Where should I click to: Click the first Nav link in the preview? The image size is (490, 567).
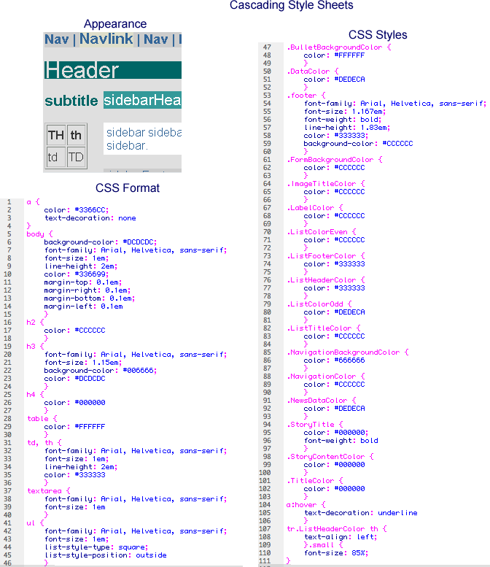[56, 39]
